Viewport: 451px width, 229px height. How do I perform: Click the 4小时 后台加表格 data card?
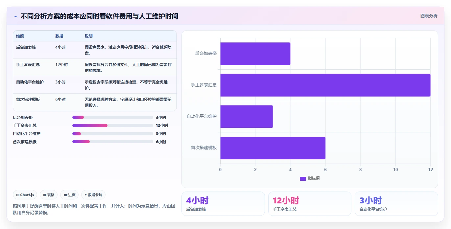223,204
